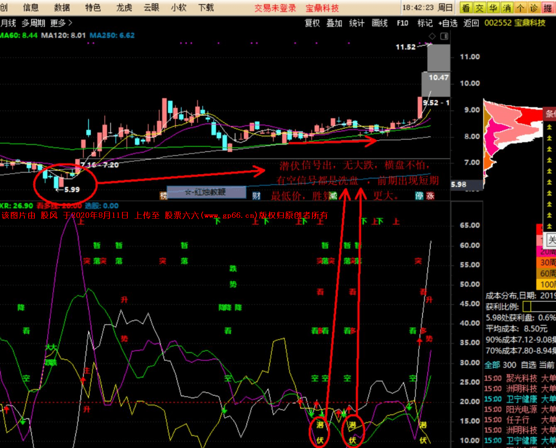
Task: Click the 看 yellow shortcut button
Action: click(x=466, y=8)
